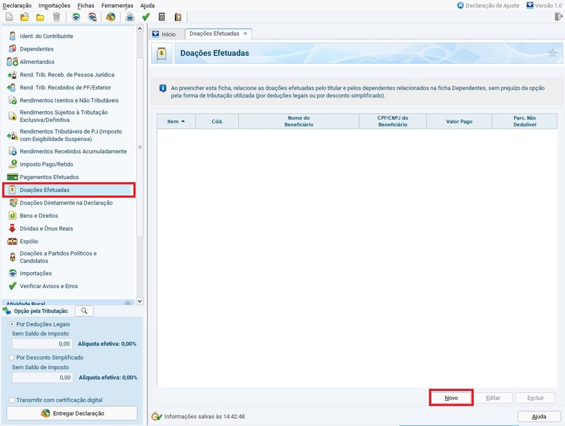This screenshot has width=565, height=426.
Task: Click sidebar scroll down arrow
Action: (x=140, y=301)
